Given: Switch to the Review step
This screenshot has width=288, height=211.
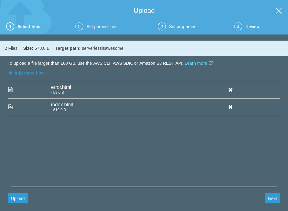Looking at the screenshot, I should 253,27.
